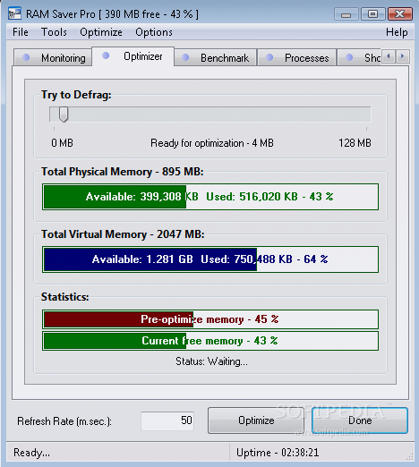Open the Help menu
The width and height of the screenshot is (419, 467).
coord(397,32)
